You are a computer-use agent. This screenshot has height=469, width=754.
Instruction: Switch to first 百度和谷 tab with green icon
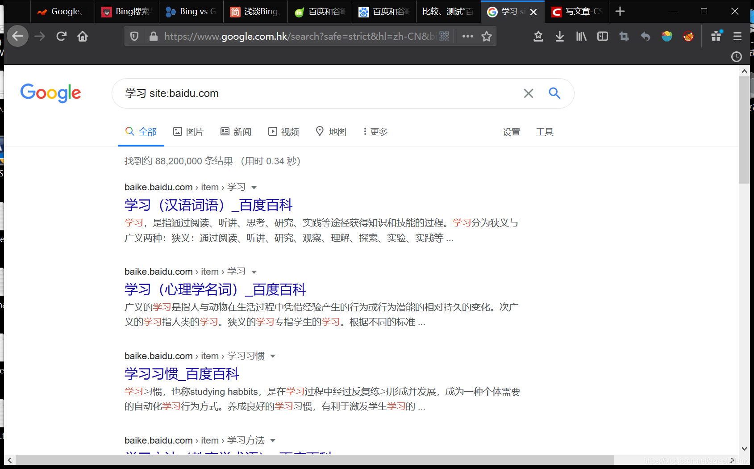(x=320, y=12)
